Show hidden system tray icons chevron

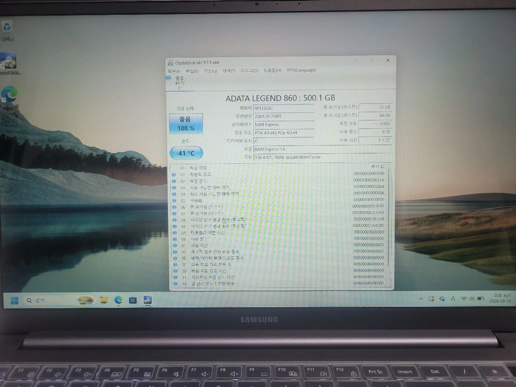coord(421,299)
